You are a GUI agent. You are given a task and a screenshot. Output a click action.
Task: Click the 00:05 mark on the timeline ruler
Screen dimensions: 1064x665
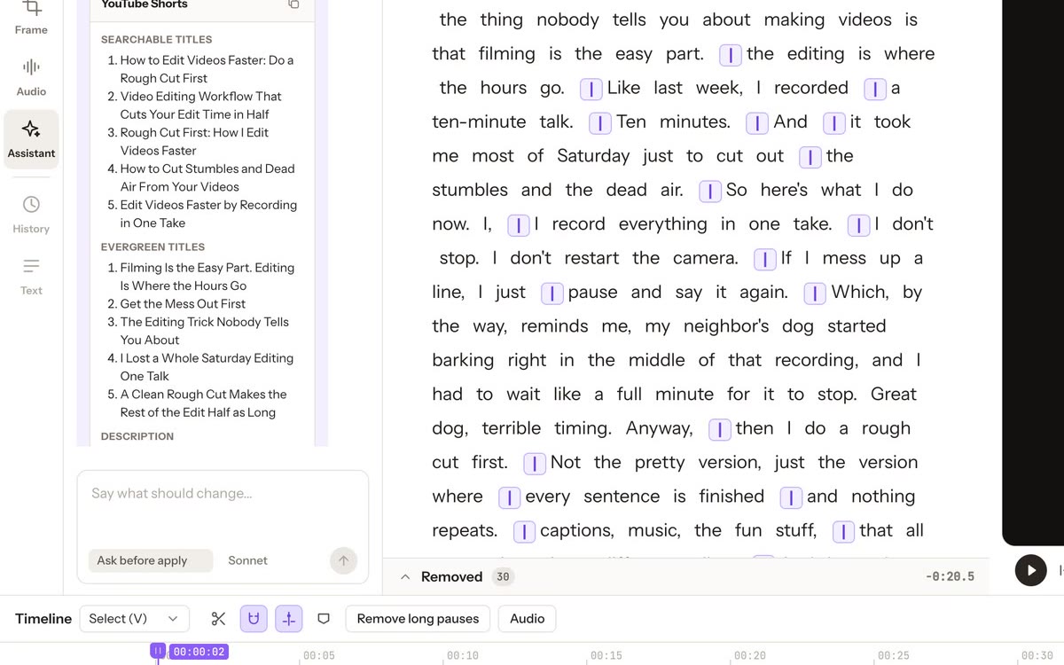(319, 656)
